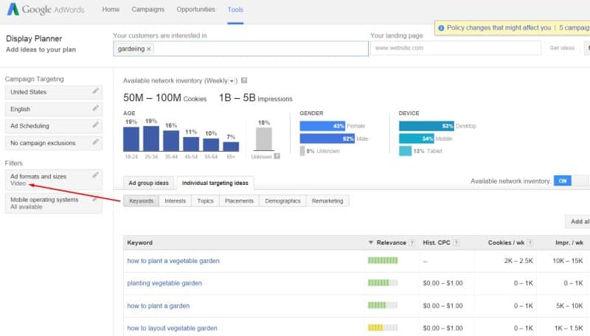Click the 25-34 age bar
The height and width of the screenshot is (336, 590).
pyautogui.click(x=151, y=139)
